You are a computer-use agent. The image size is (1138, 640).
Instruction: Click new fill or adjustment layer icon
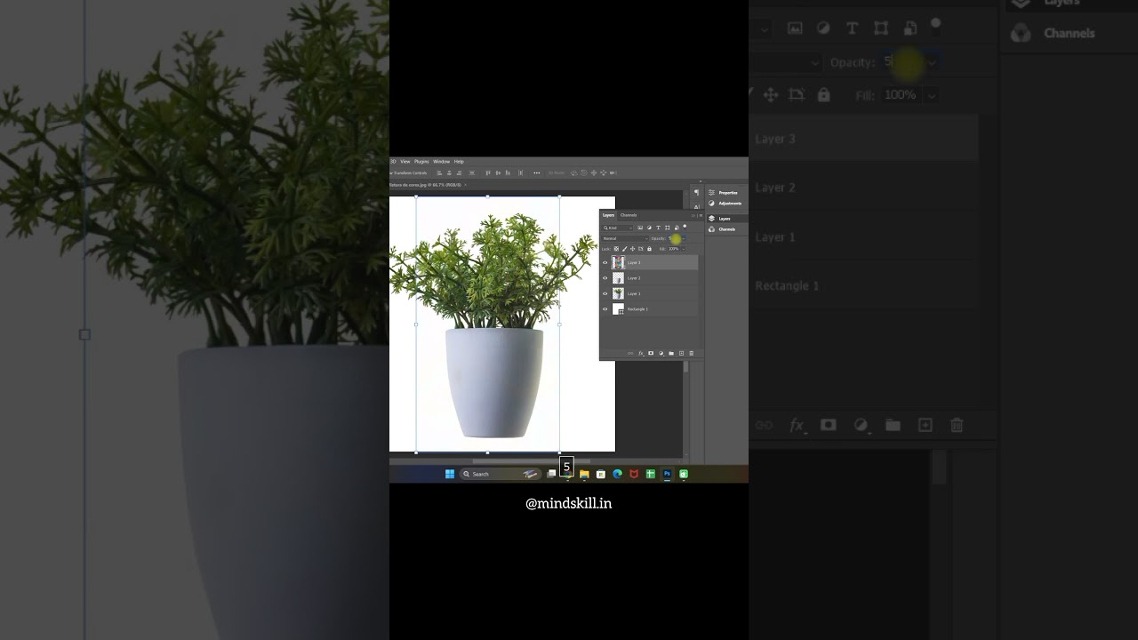pyautogui.click(x=661, y=353)
